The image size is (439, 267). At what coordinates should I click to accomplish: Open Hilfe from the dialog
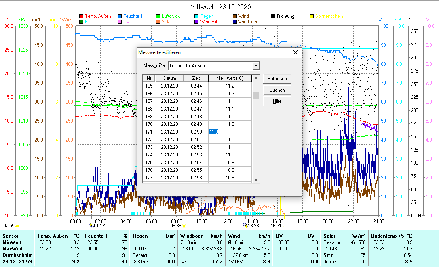click(277, 101)
